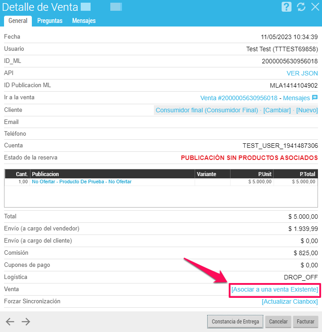Open the Preguntas tab
Screen dimensions: 322x332
click(x=50, y=21)
